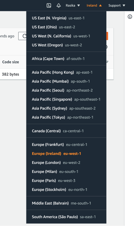
Task: Select Asia Pacific (Singapore) region
Action: point(66,99)
